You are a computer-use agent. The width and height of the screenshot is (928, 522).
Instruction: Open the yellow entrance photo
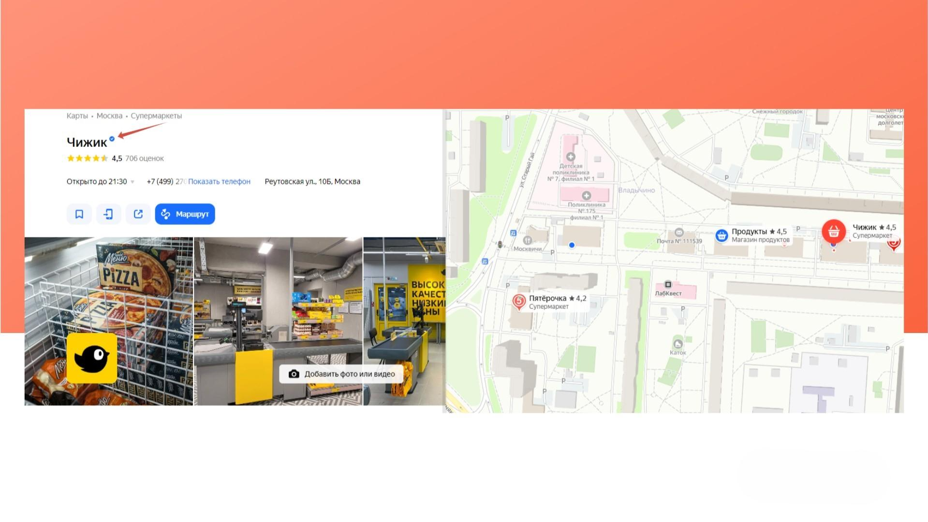tap(404, 321)
